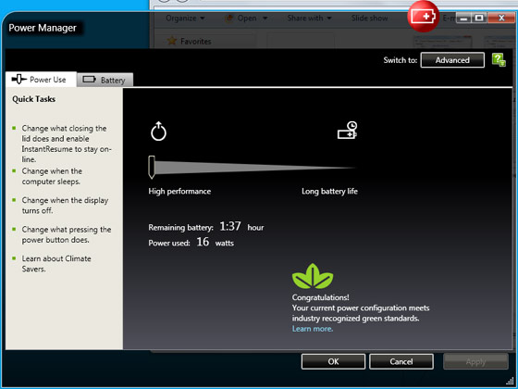Click the red battery gauge icon
Image resolution: width=518 pixels, height=389 pixels.
(x=424, y=17)
